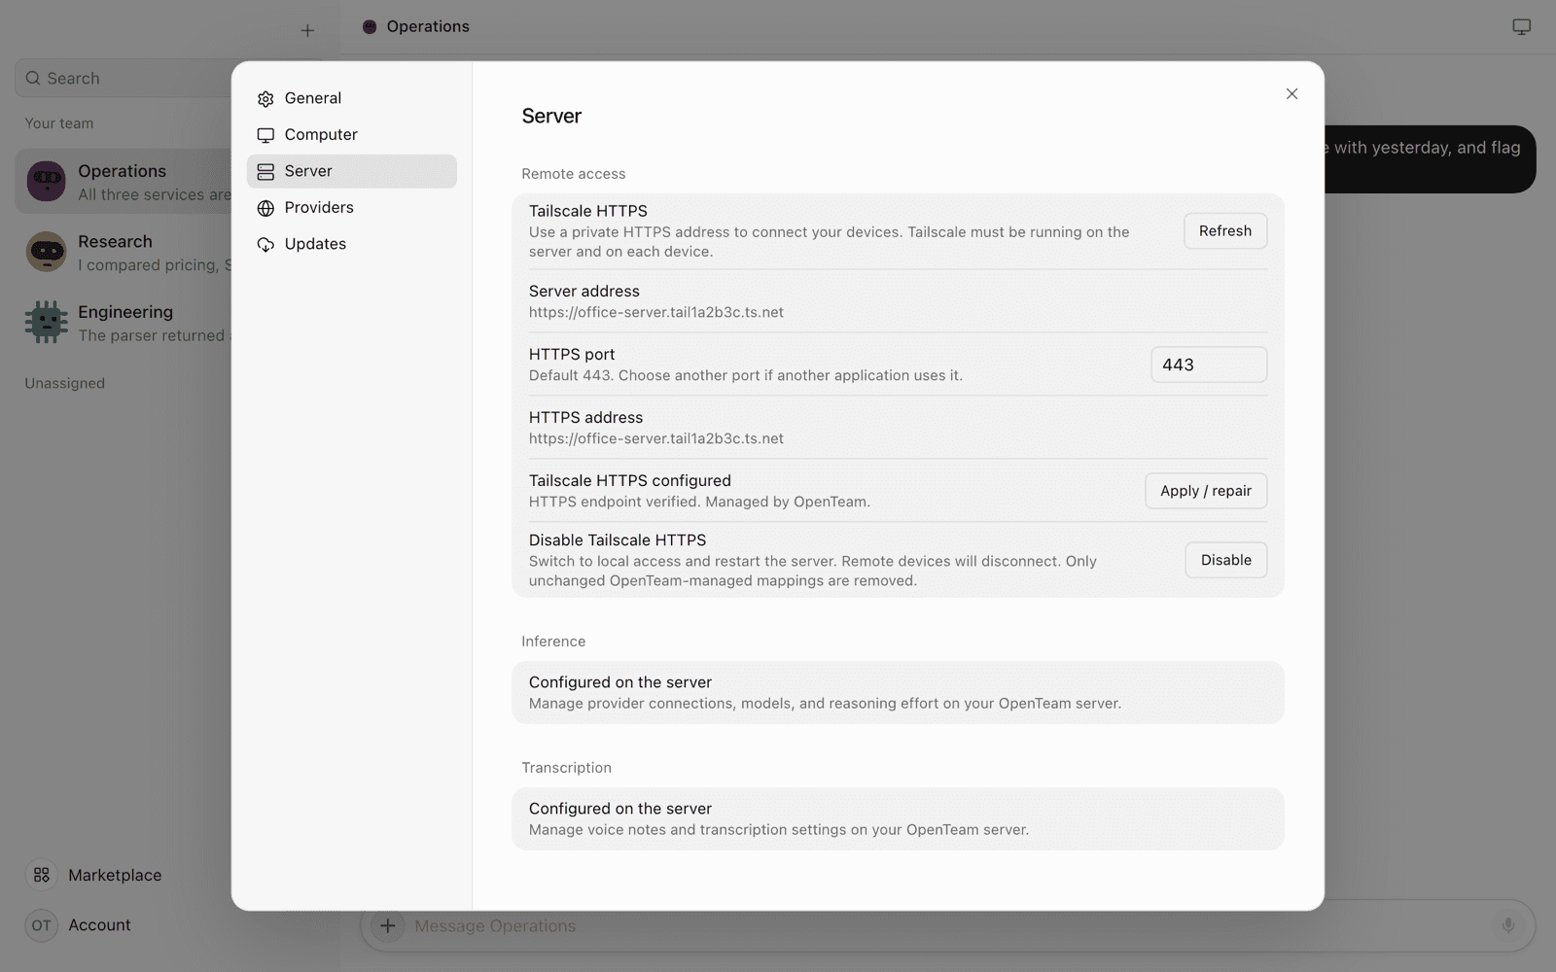
Task: Focus the Message Operations input field
Action: [x=948, y=925]
